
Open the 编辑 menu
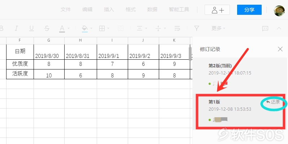point(87,9)
